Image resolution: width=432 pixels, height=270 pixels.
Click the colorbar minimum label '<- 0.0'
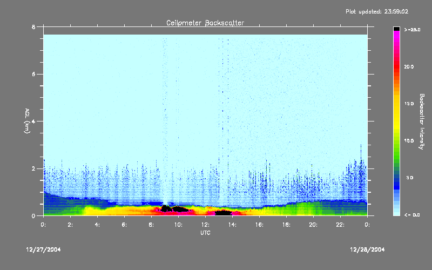click(412, 215)
